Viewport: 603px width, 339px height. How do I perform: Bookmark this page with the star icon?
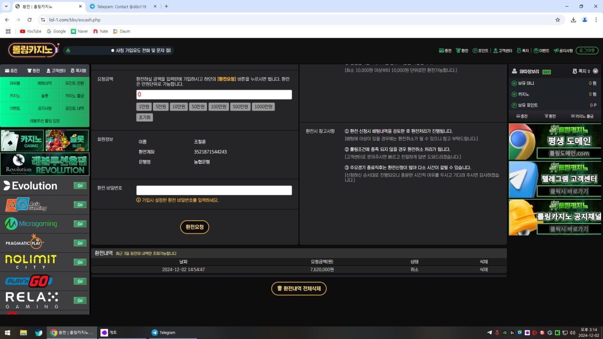[558, 20]
